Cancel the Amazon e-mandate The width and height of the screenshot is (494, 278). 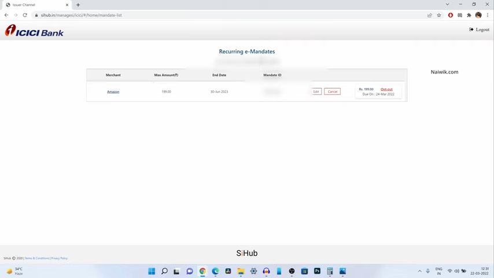tap(332, 92)
